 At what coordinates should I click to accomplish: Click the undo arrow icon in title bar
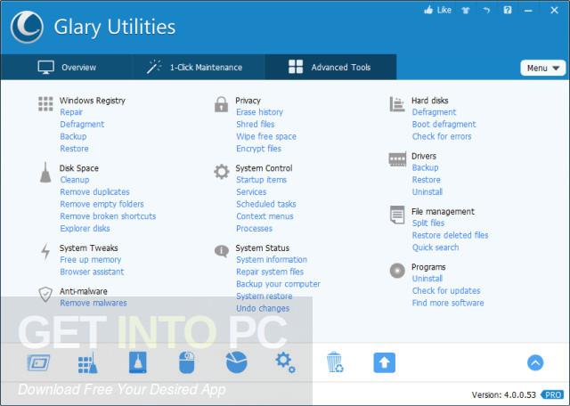tap(486, 11)
